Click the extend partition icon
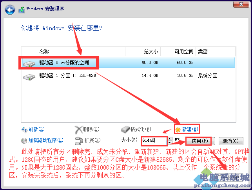This screenshot has width=252, height=190. tap(79, 141)
